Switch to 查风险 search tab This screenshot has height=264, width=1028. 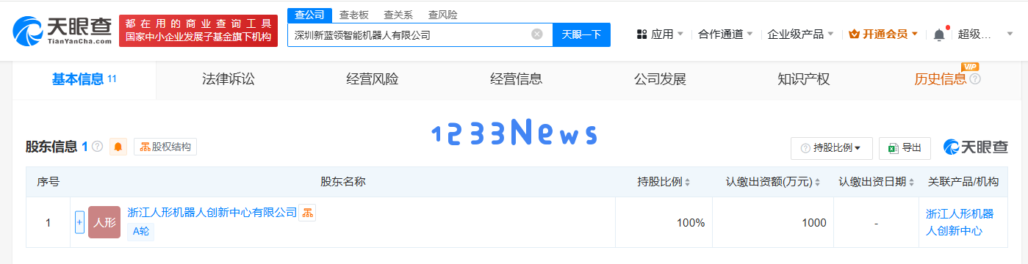442,15
